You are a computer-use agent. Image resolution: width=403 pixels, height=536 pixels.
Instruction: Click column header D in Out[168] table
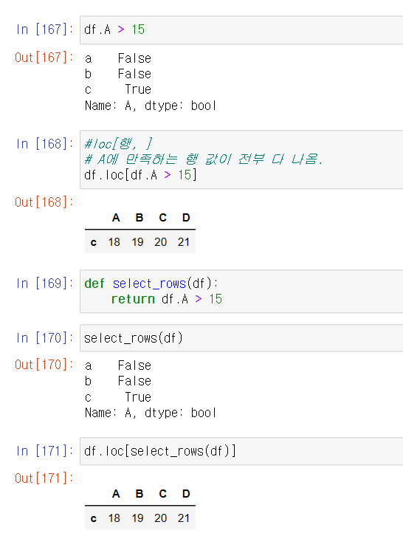click(x=186, y=218)
